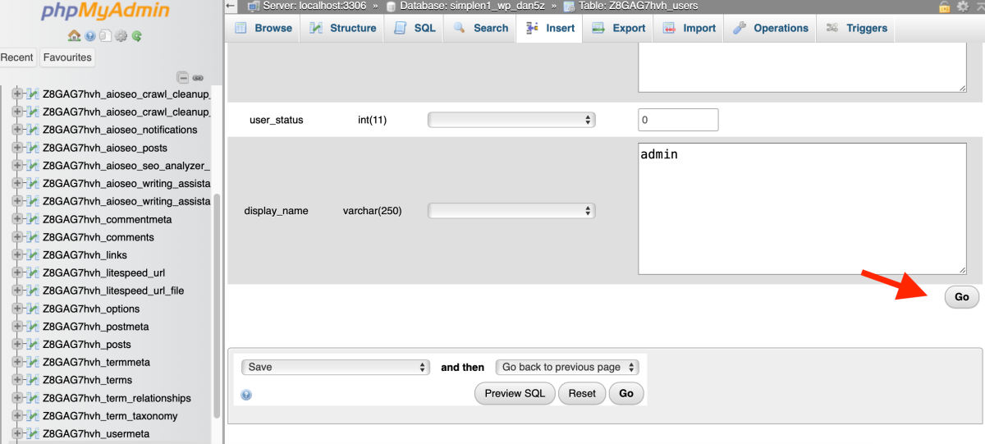
Task: Click the left arrow before Server breadcrumb
Action: point(231,6)
